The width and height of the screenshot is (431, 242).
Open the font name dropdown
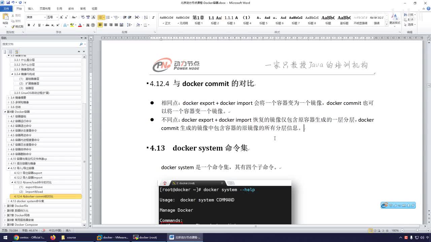point(44,17)
